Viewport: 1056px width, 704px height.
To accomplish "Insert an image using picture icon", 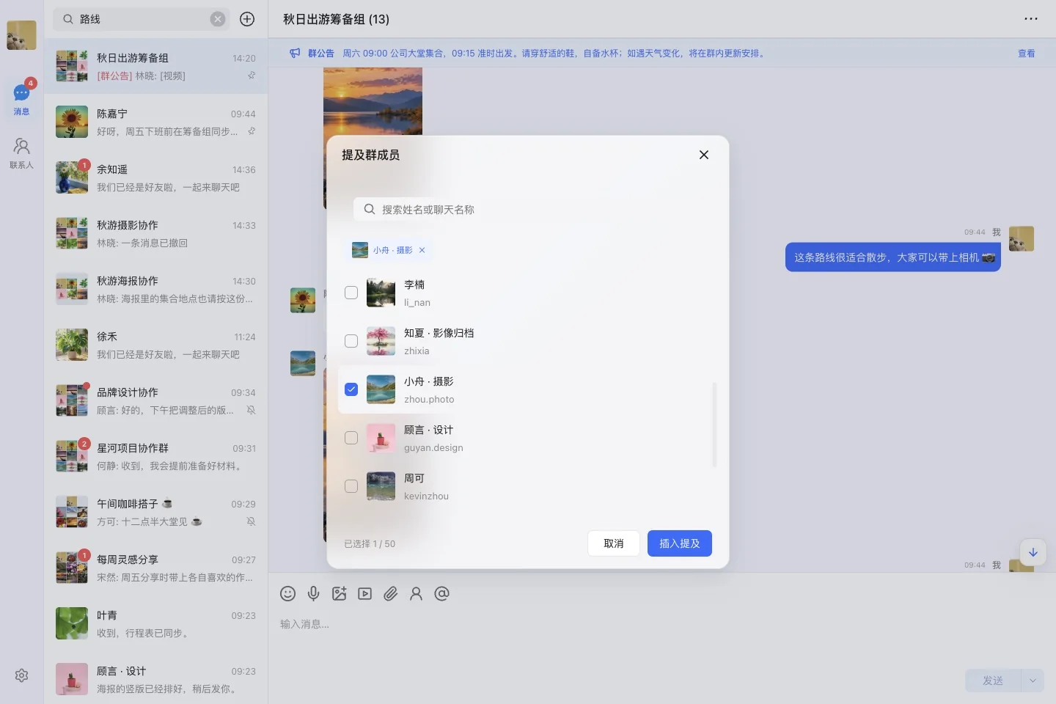I will tap(339, 594).
